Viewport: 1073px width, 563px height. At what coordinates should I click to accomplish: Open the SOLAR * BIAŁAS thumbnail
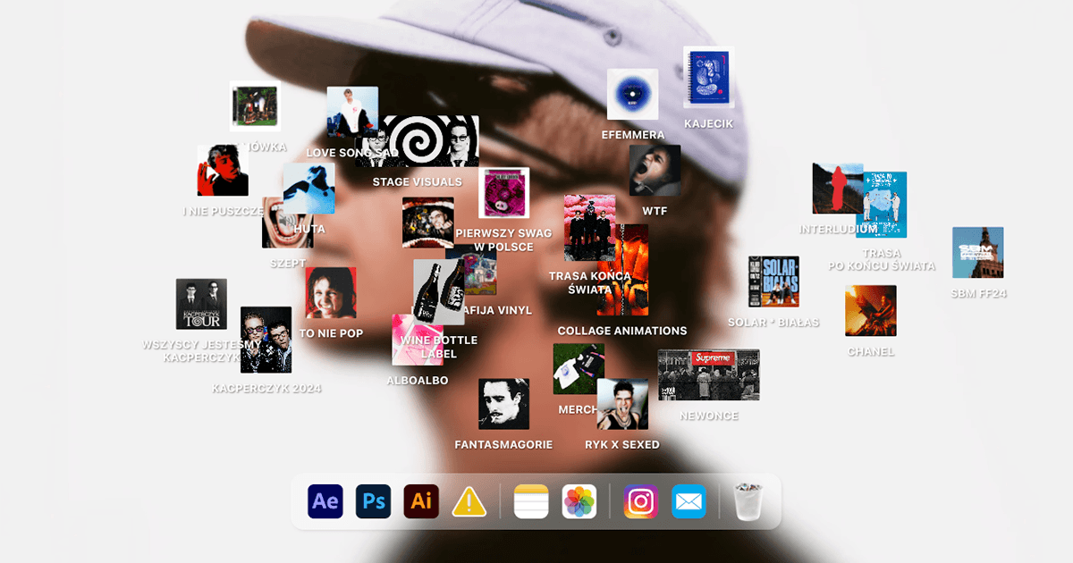(773, 281)
